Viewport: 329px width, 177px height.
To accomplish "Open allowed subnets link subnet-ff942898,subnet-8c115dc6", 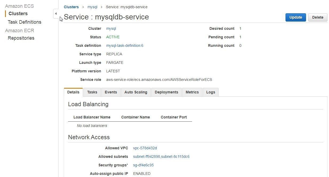I will [x=161, y=157].
